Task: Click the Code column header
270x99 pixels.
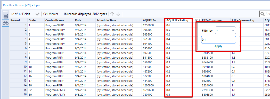Action: (36, 20)
